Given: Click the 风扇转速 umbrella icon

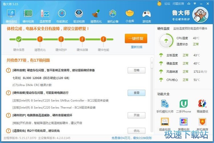Looking at the screenshot, I should pyautogui.click(x=161, y=71).
